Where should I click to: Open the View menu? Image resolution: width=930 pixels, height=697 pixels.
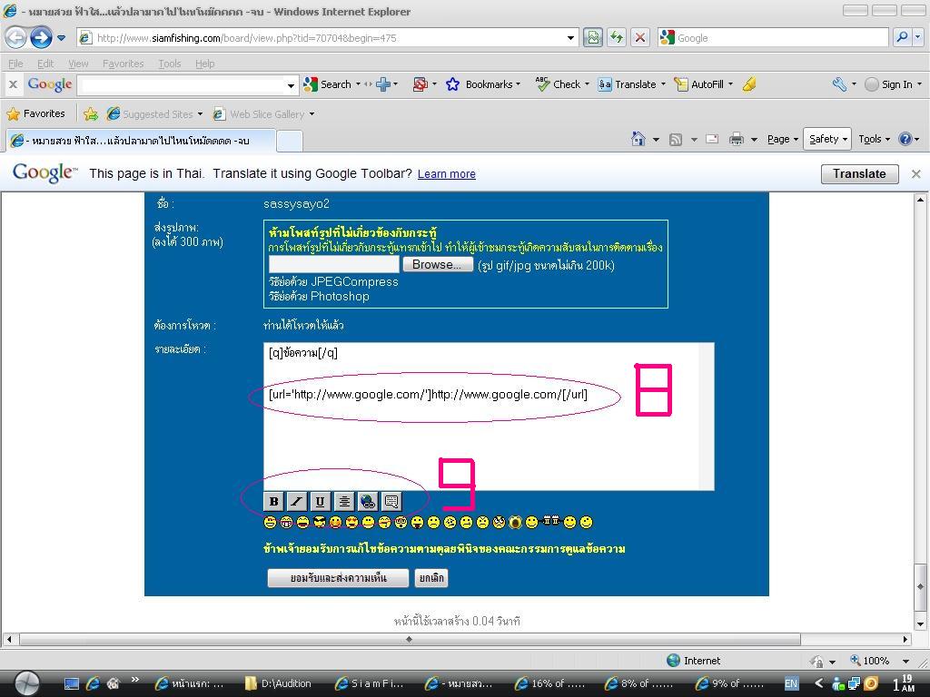(78, 64)
